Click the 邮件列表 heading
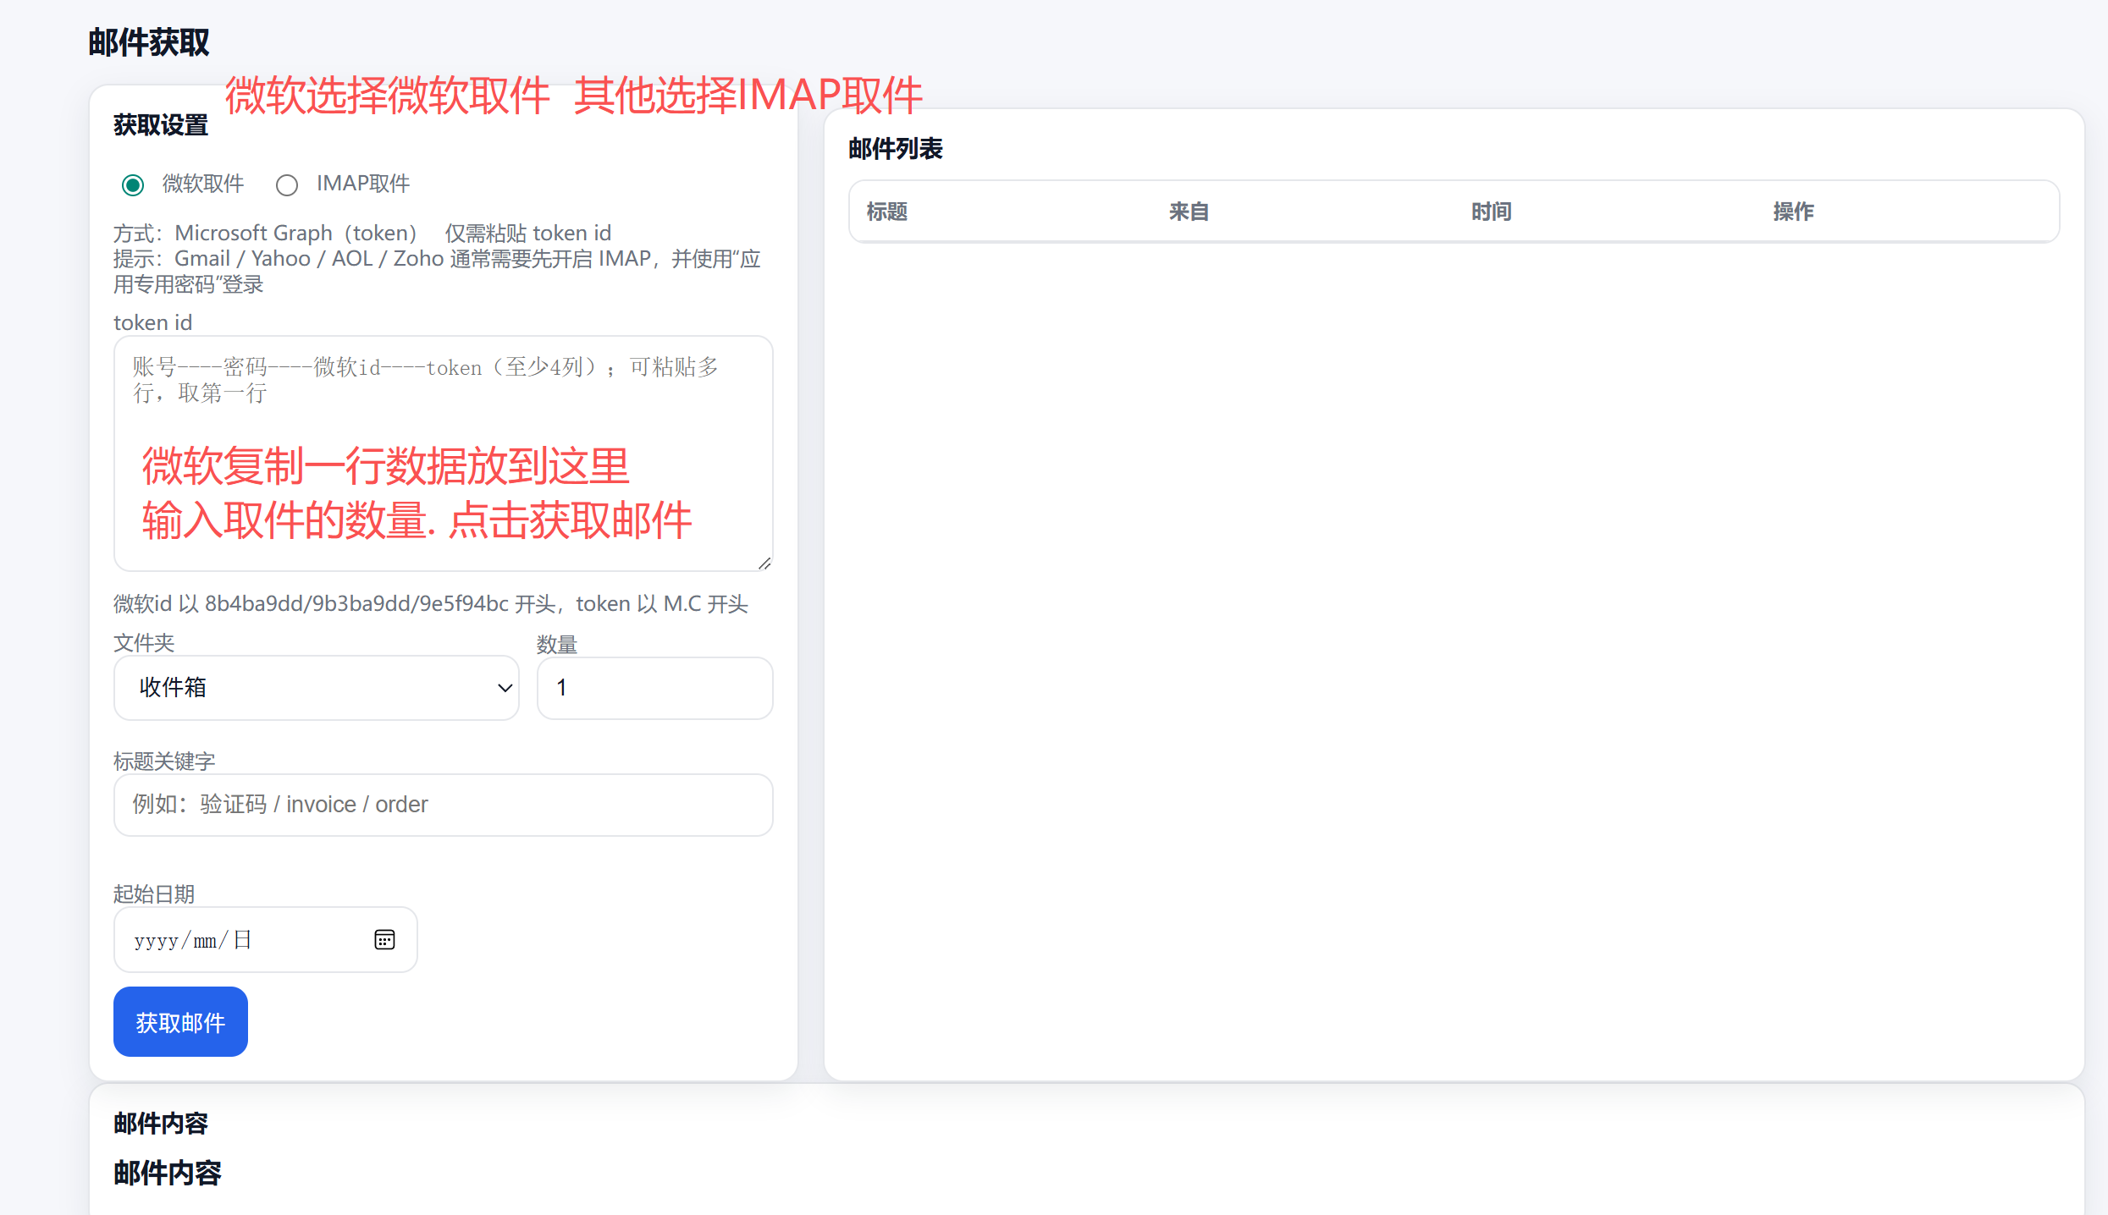 pos(896,149)
